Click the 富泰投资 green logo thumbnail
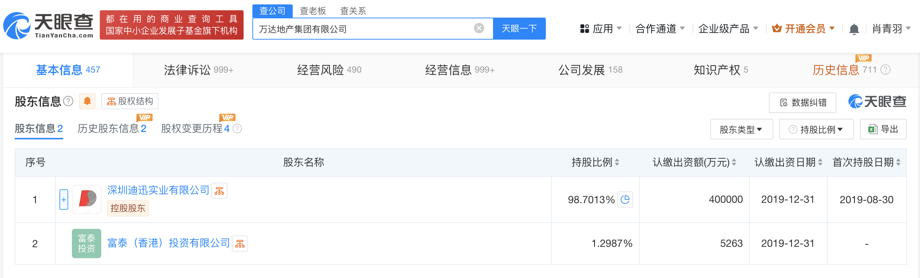 87,244
